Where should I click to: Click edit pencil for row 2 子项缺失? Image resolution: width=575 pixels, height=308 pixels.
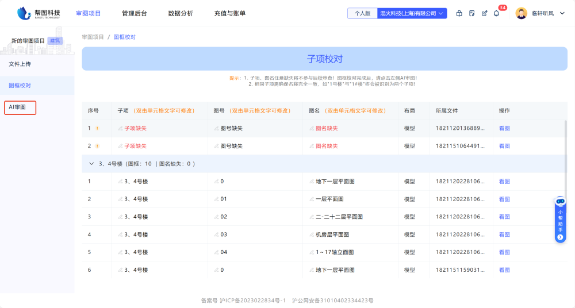[x=120, y=146]
